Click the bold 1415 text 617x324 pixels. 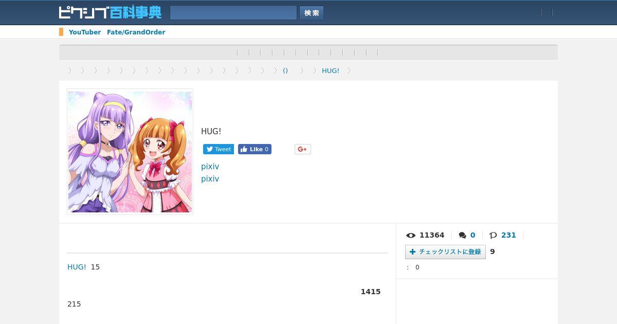(371, 292)
